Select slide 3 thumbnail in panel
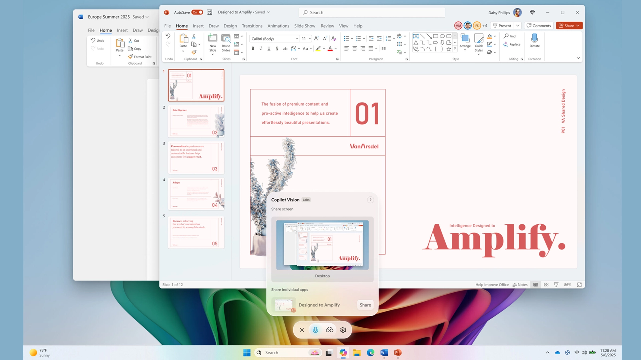Screen dimensions: 641x360 [x=196, y=158]
